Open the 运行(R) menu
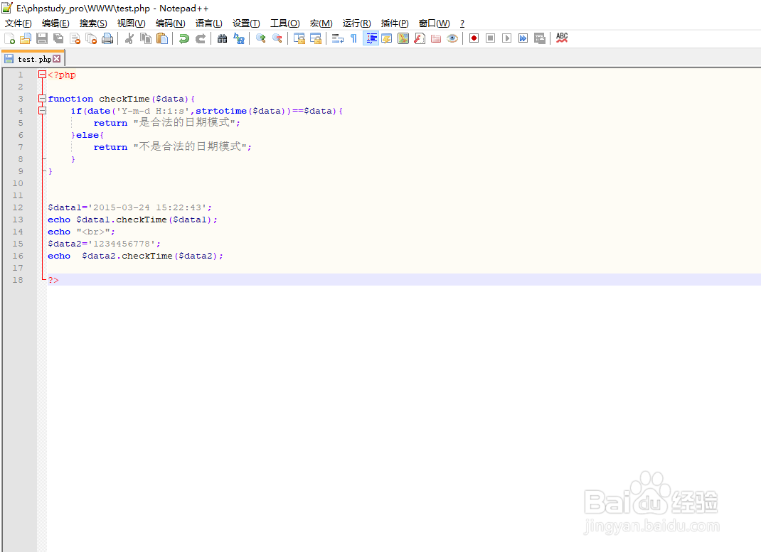 click(x=357, y=23)
